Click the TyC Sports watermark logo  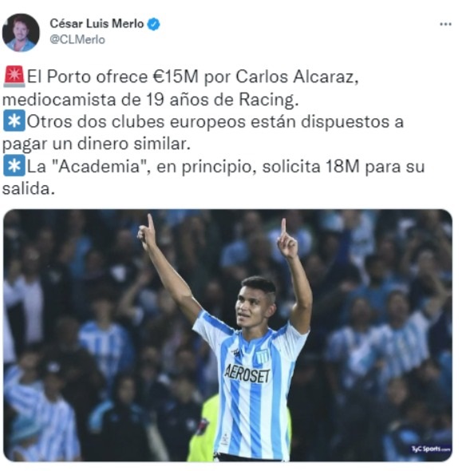click(x=431, y=449)
